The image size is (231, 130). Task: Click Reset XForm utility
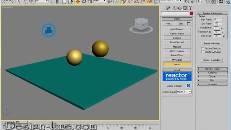pos(177,55)
